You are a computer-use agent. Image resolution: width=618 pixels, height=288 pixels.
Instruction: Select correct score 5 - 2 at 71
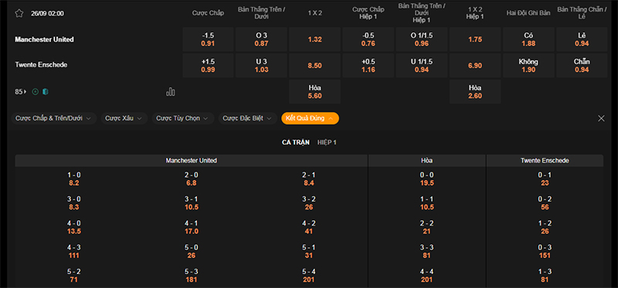[73, 276]
